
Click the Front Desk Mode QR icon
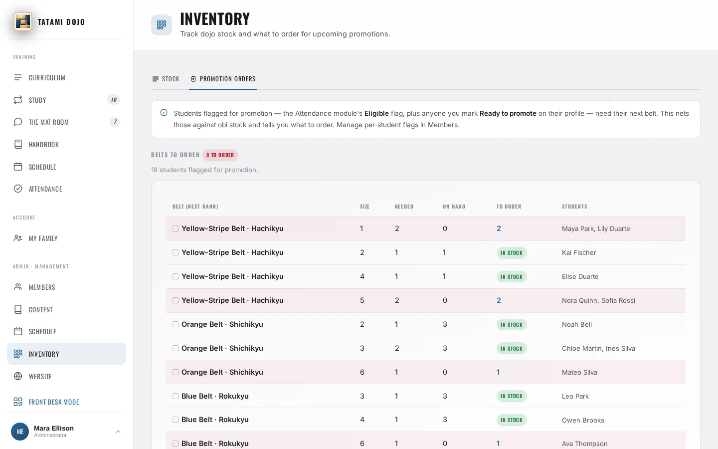[x=18, y=402]
